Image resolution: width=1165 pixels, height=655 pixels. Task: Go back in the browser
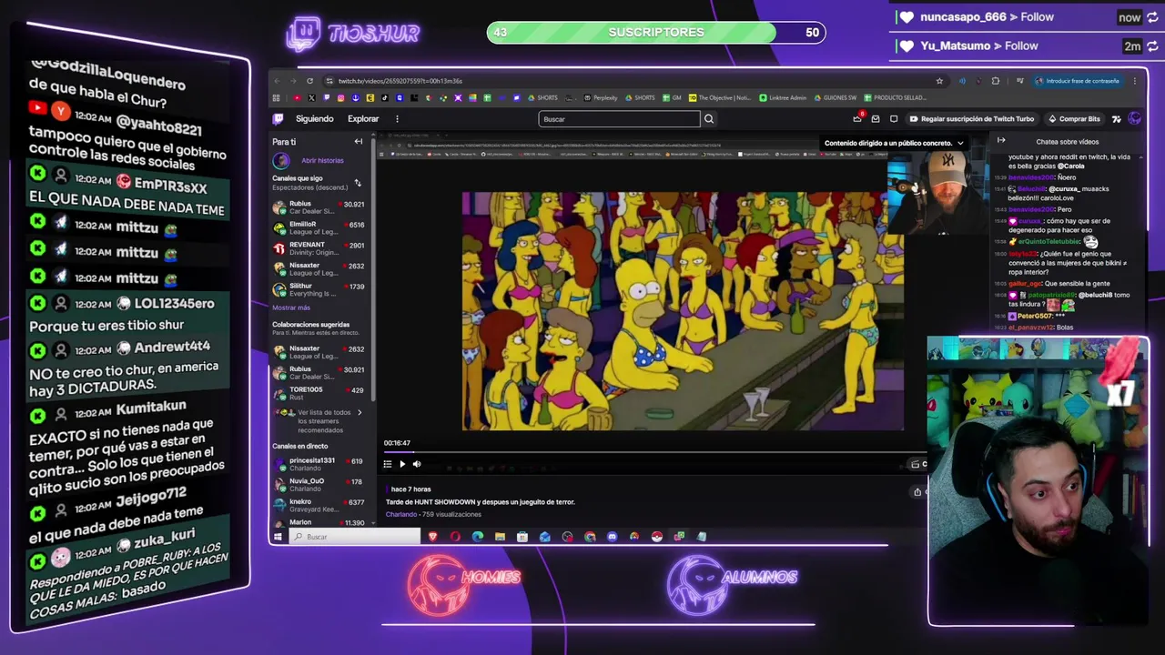(278, 81)
